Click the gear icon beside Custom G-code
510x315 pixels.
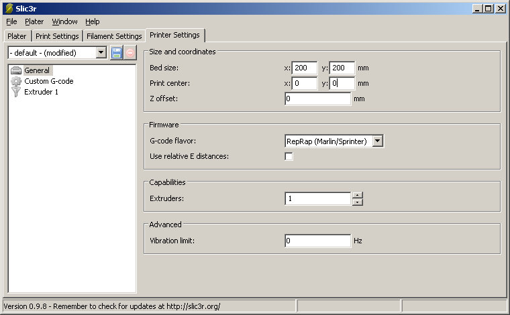pos(16,81)
